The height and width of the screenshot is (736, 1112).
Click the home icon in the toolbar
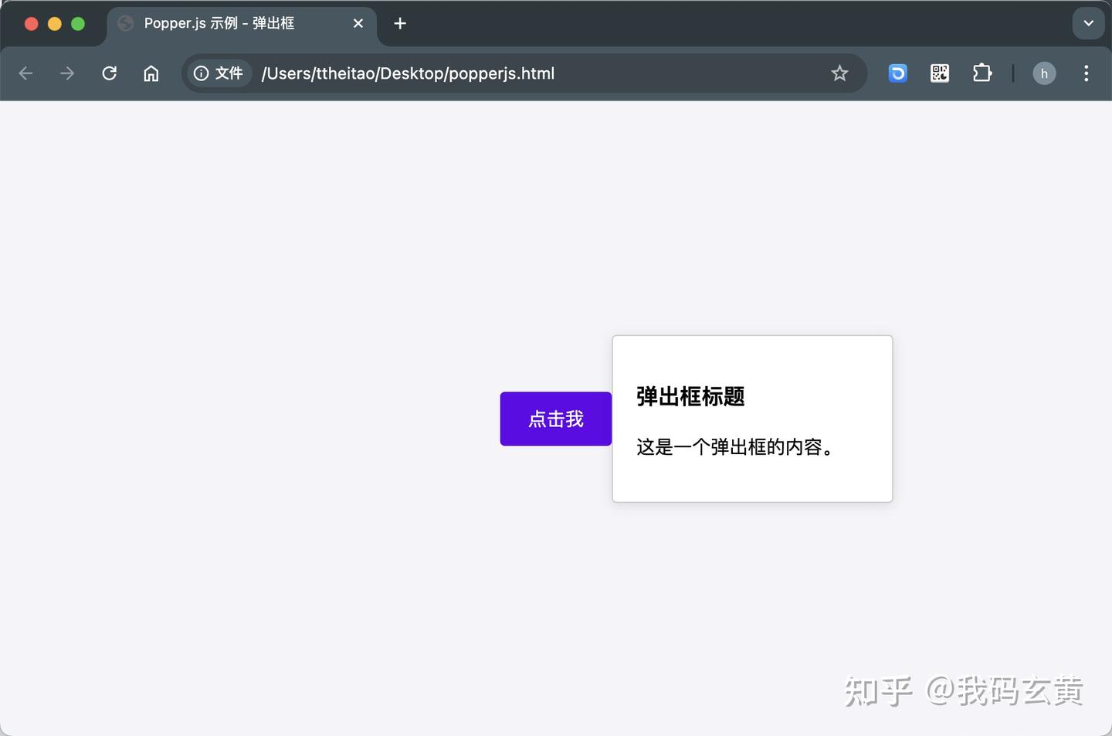pyautogui.click(x=151, y=73)
